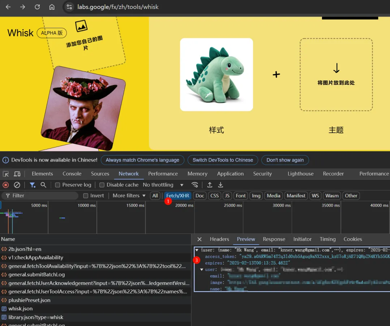Enable the Preserve log checkbox
This screenshot has width=390, height=326.
coord(57,185)
